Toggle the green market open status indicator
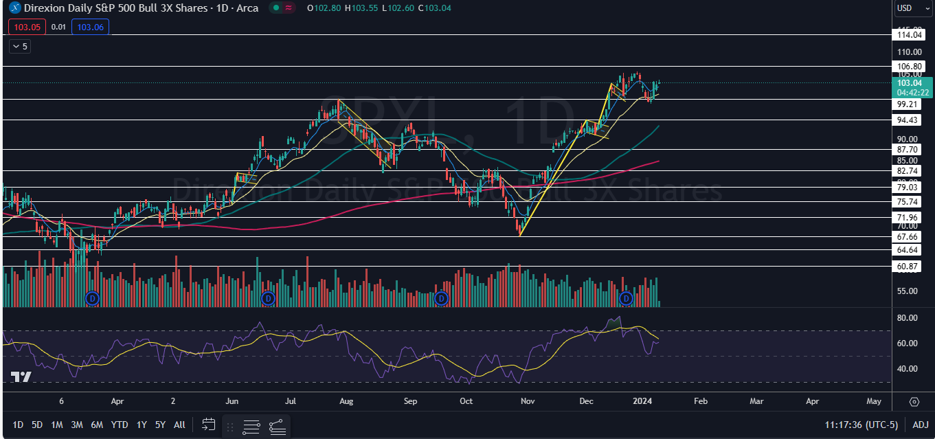 coord(275,8)
